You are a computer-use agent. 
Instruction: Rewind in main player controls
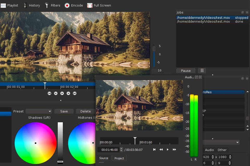[56, 93]
